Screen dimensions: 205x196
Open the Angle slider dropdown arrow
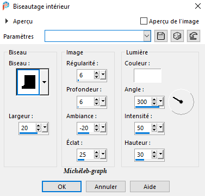(x=160, y=101)
